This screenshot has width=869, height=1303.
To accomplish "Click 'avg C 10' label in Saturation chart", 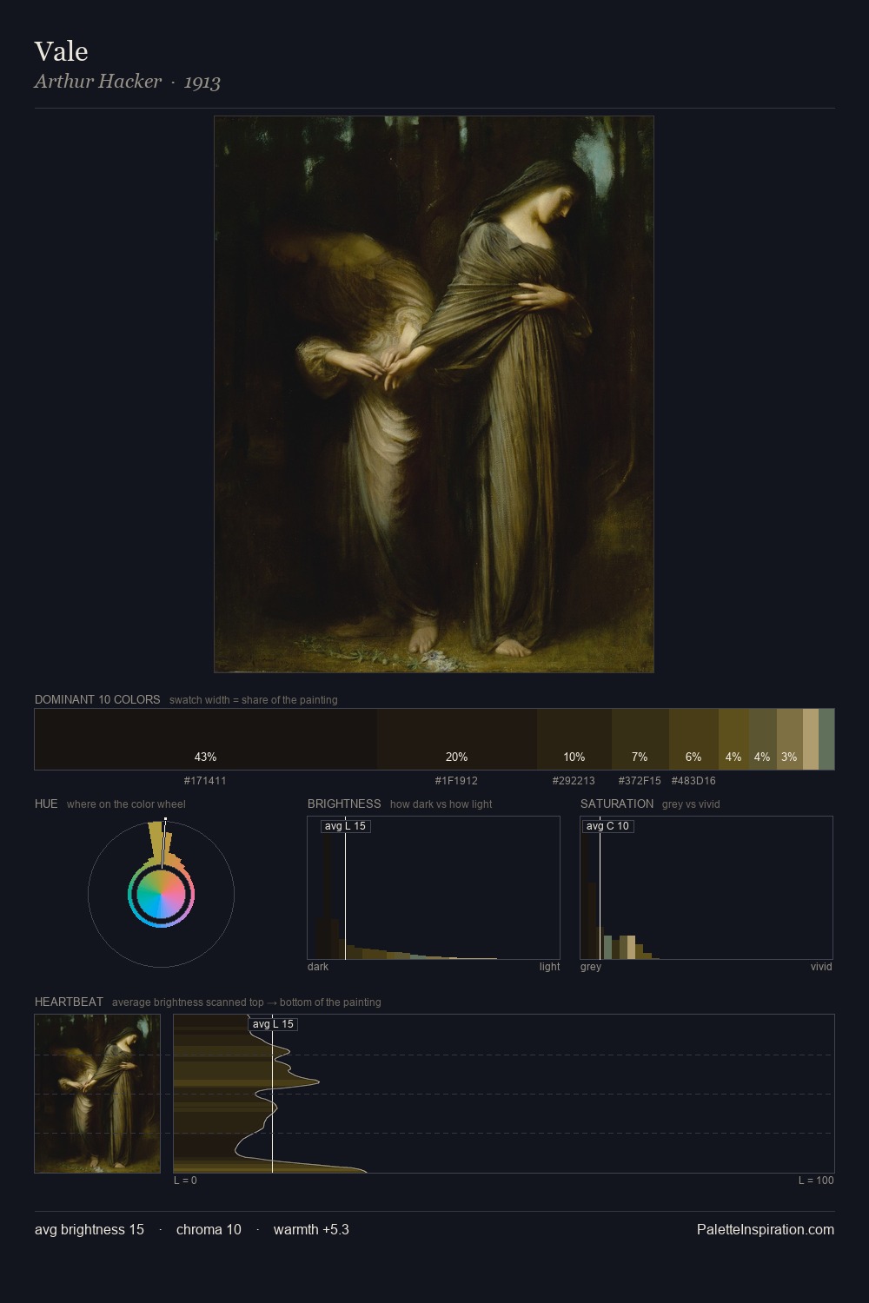I will coord(607,826).
